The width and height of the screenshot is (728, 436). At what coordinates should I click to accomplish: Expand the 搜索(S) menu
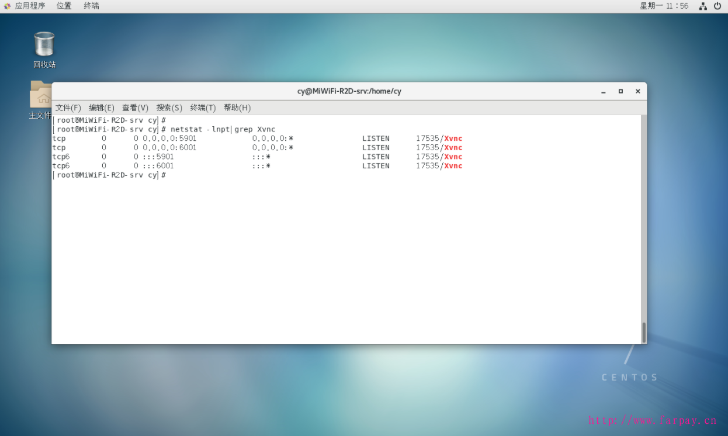click(x=169, y=108)
